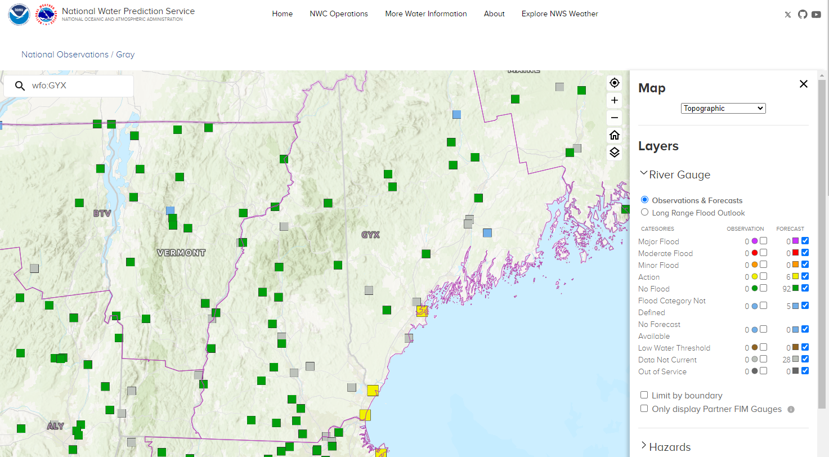This screenshot has height=457, width=829.
Task: Click the Major Flood purple observation circle
Action: (x=755, y=241)
